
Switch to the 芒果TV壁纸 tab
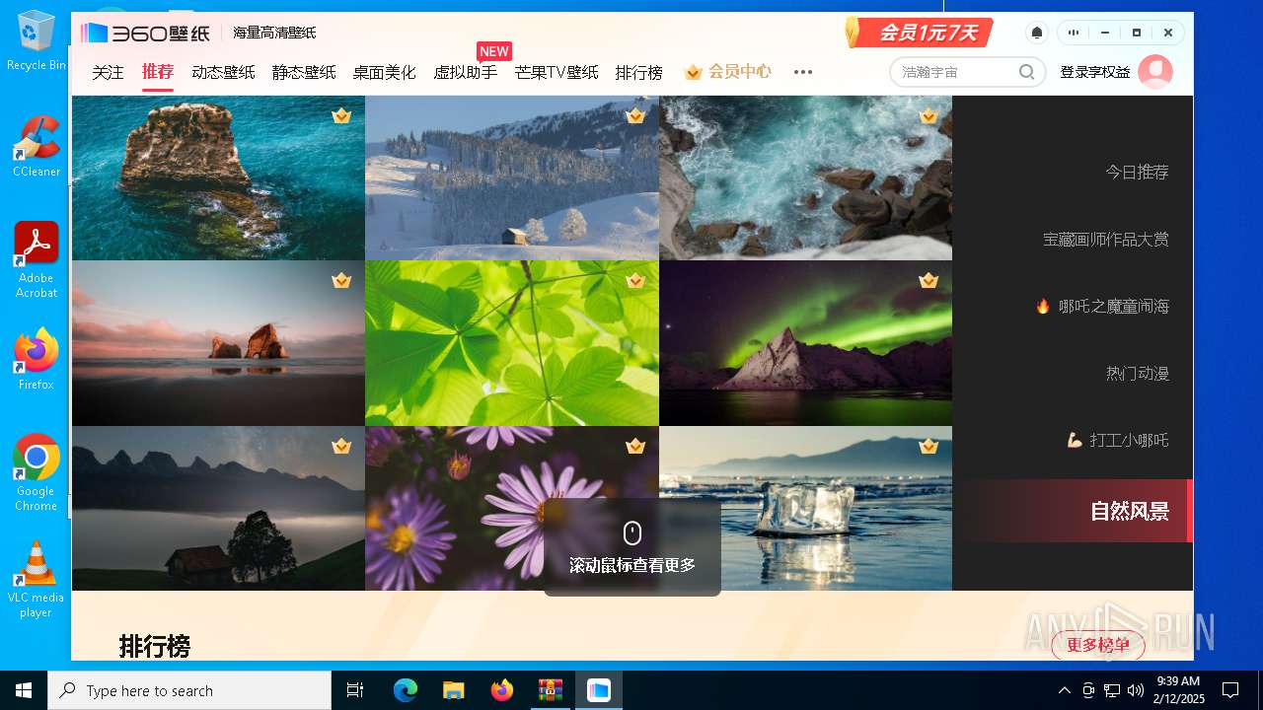[557, 72]
